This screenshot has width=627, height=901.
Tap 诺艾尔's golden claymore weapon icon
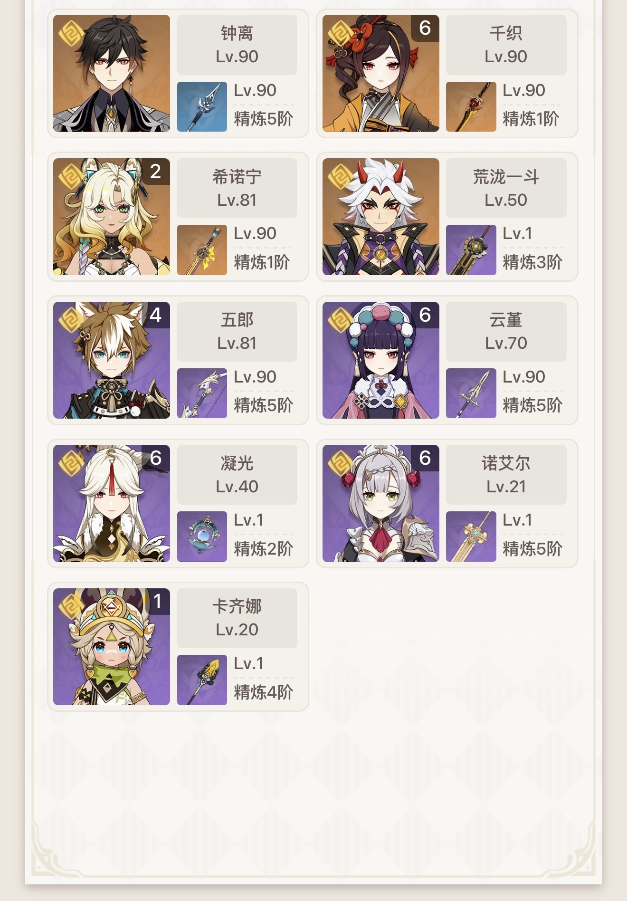click(x=471, y=537)
